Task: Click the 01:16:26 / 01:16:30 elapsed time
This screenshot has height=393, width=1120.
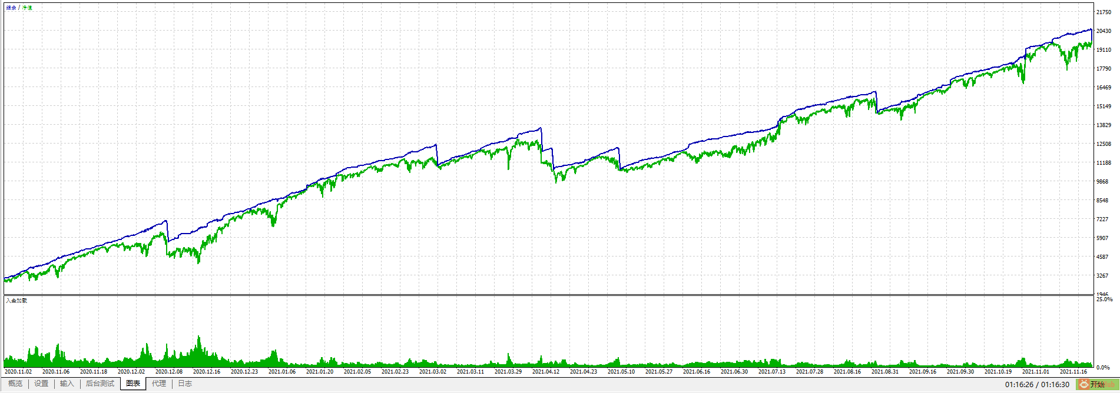Action: coord(1037,385)
